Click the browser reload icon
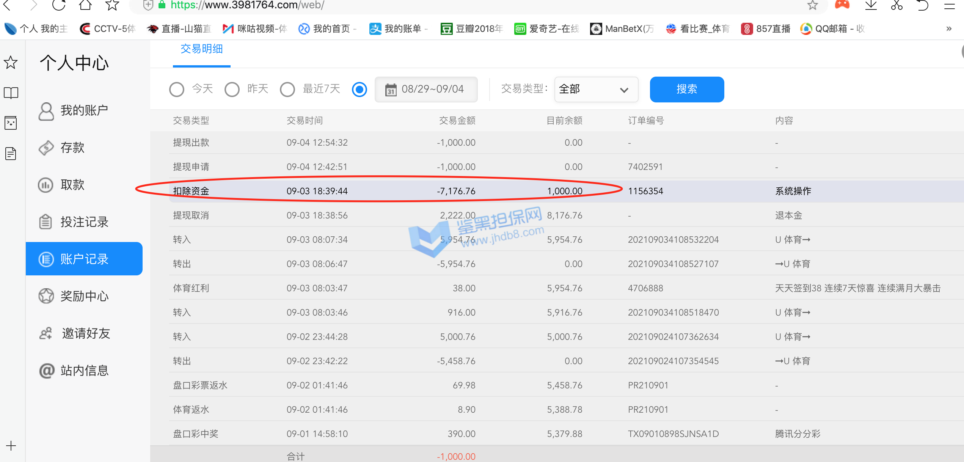The height and width of the screenshot is (462, 964). 58,5
